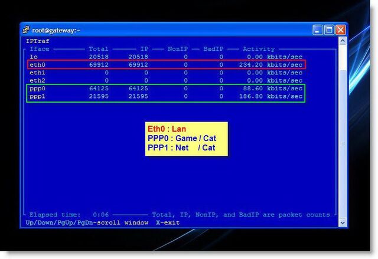Click the PuTTY icon in the title bar
The width and height of the screenshot is (378, 259).
(x=26, y=30)
